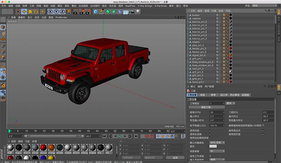Image resolution: width=281 pixels, height=163 pixels.
Task: Switch to the 动力学 attributes tab
Action: (224, 95)
